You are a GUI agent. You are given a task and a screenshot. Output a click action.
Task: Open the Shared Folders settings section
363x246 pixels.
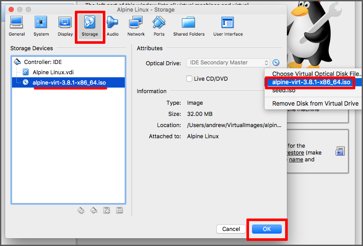[x=189, y=26]
